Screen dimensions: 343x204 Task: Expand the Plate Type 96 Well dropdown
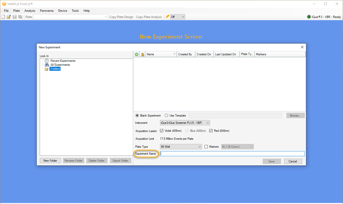181,147
